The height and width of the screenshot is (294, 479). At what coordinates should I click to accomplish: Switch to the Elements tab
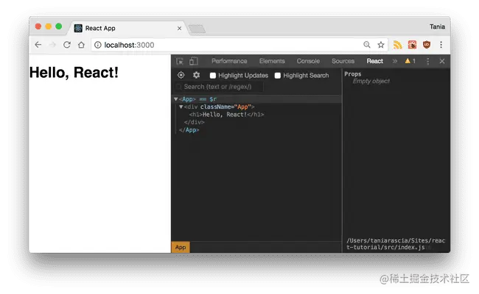[x=272, y=61]
